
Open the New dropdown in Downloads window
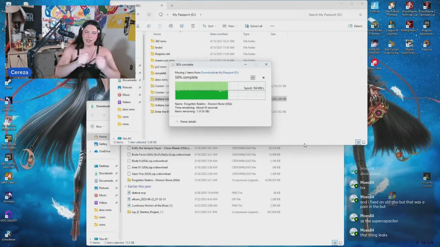pos(98,127)
